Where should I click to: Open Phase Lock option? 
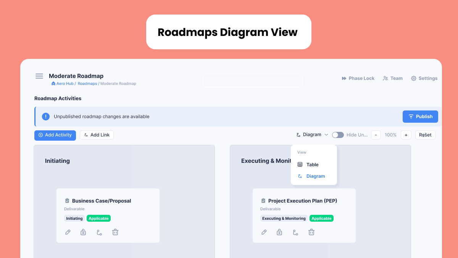[358, 78]
